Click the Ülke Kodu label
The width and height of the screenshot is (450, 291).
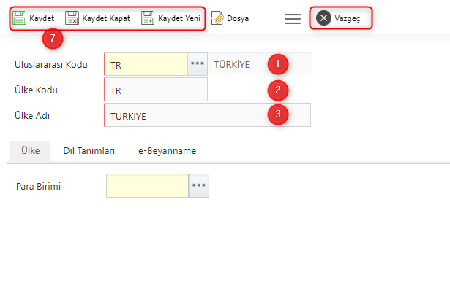pyautogui.click(x=36, y=90)
